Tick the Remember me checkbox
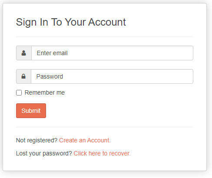 click(x=19, y=92)
